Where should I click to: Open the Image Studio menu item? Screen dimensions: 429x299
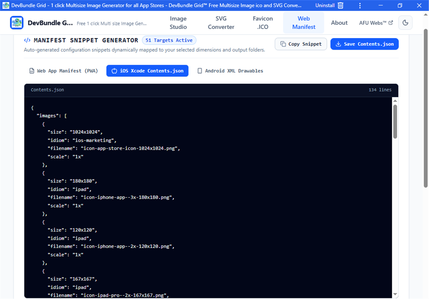(178, 23)
